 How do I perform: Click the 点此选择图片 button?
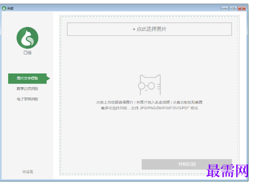[149, 29]
